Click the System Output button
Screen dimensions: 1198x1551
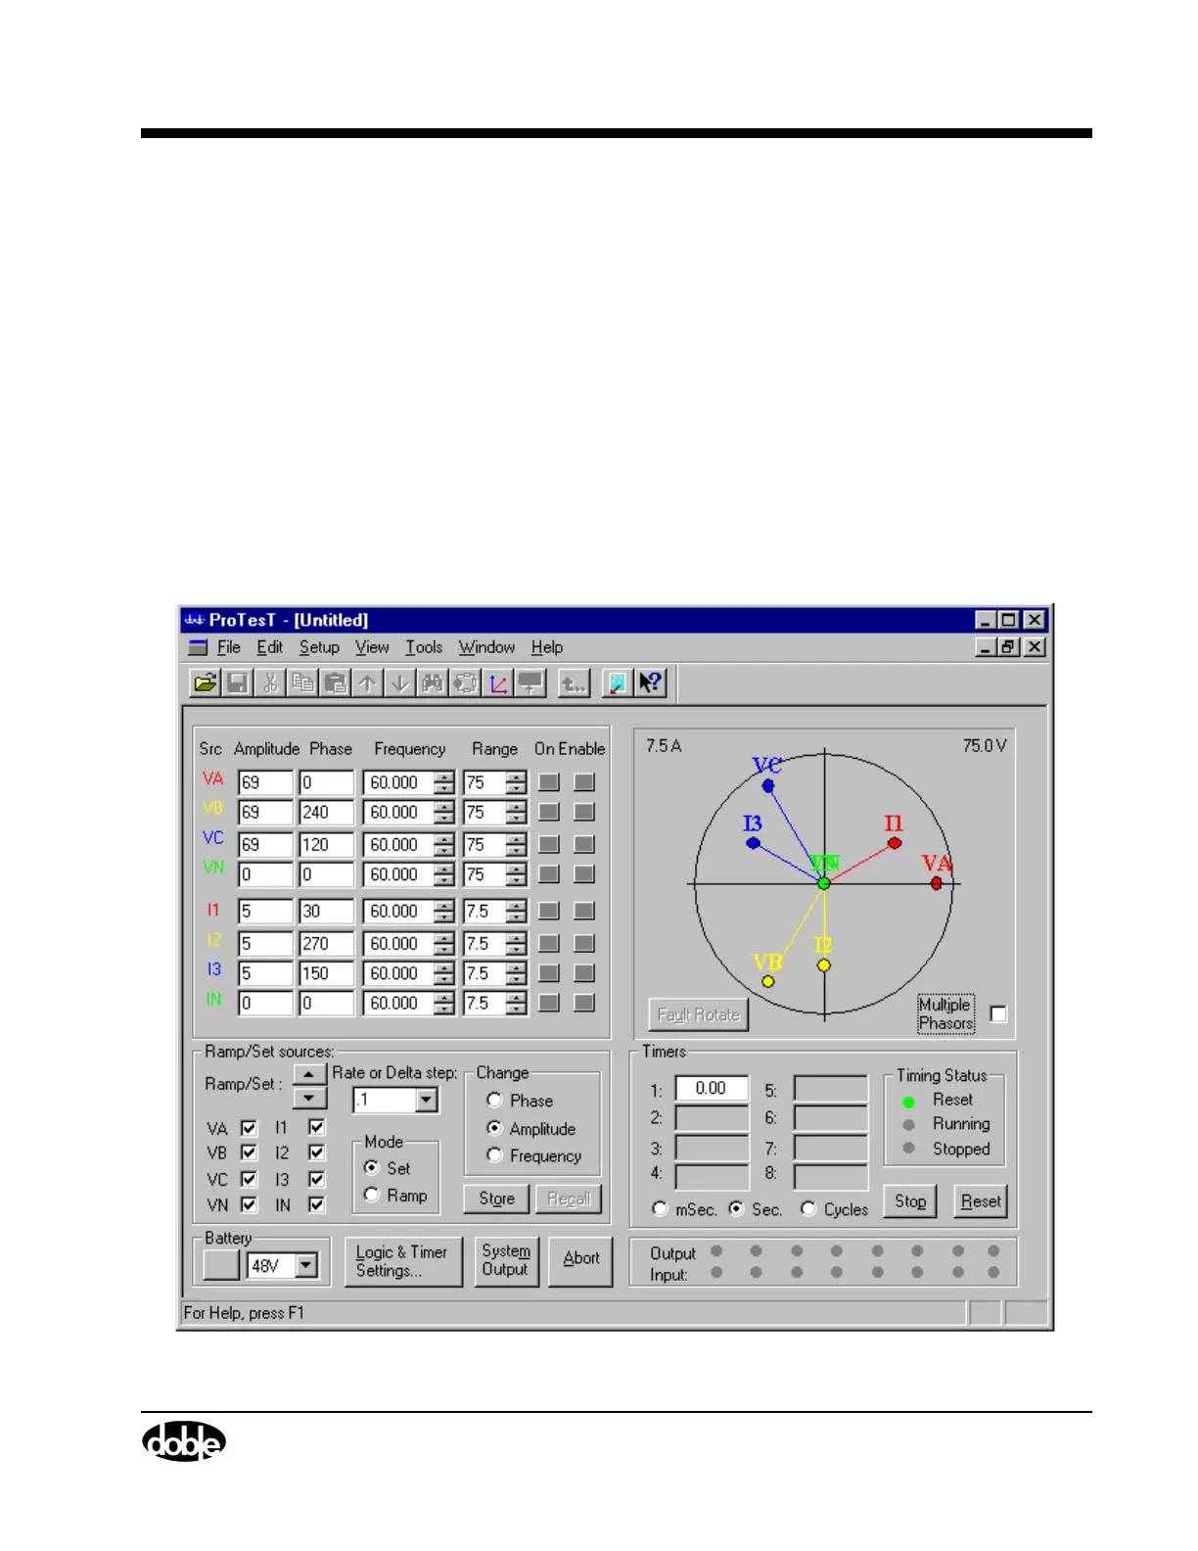click(506, 1260)
